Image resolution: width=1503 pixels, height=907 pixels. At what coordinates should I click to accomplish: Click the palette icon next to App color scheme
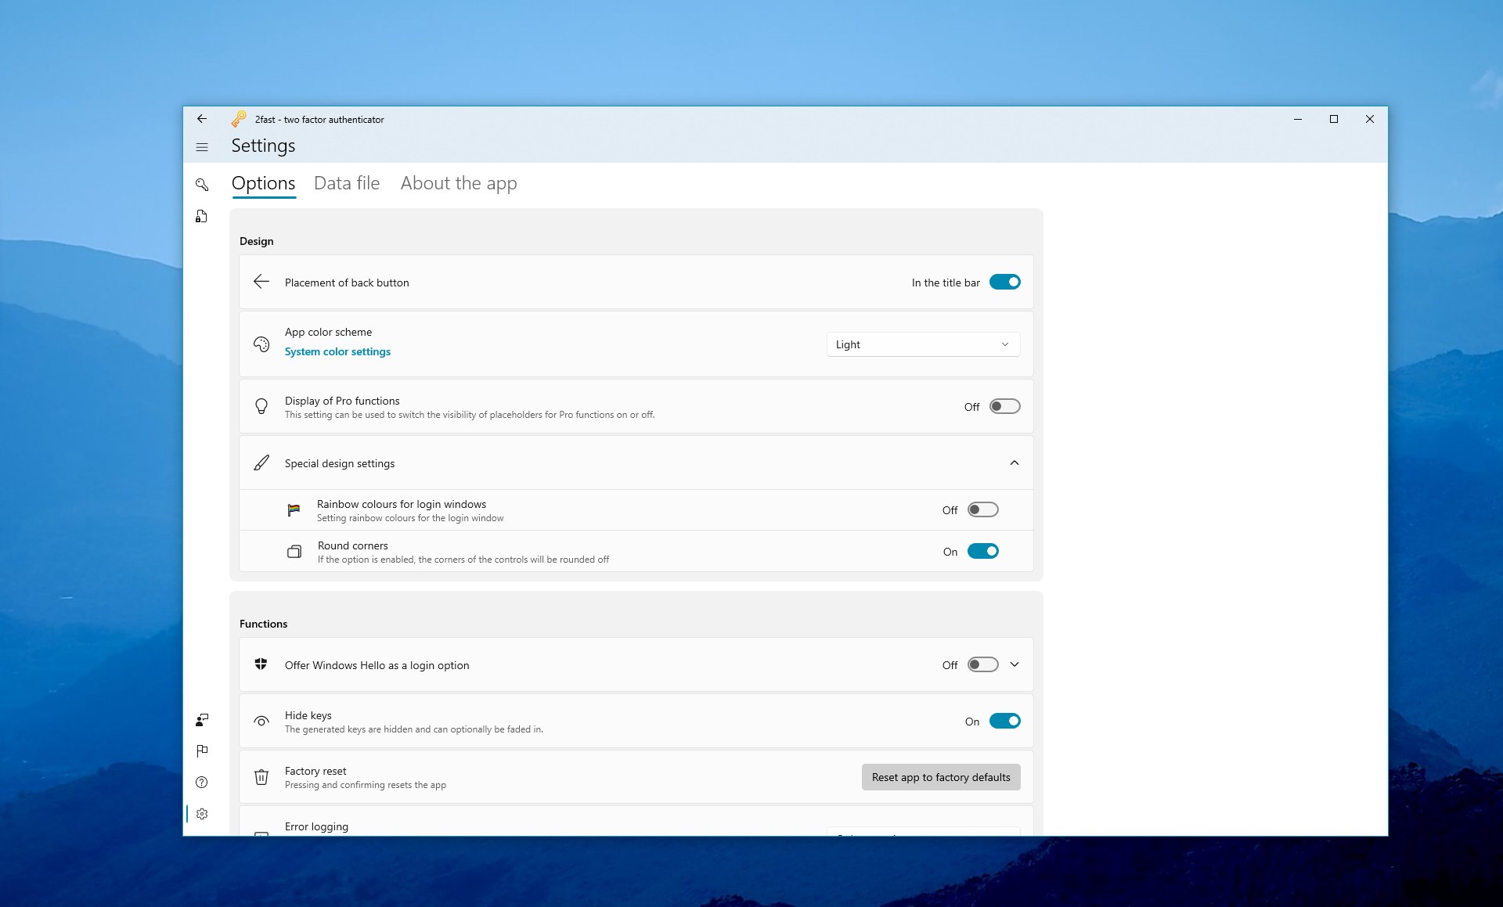click(x=261, y=344)
